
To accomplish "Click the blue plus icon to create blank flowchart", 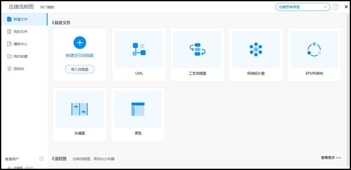I will pyautogui.click(x=80, y=43).
